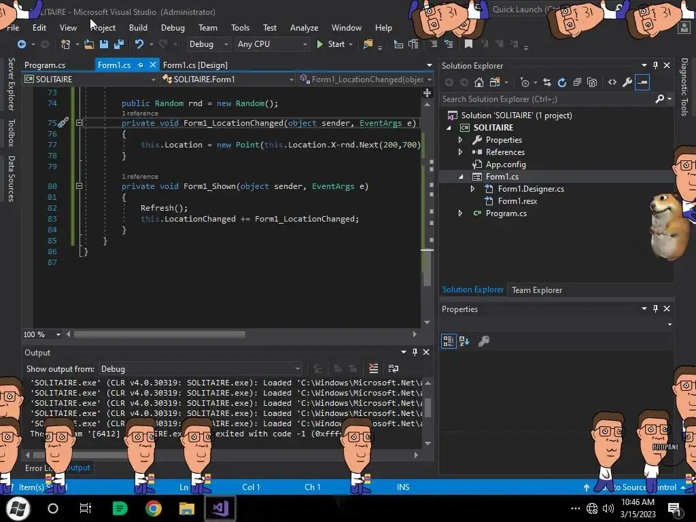696x522 pixels.
Task: Toggle auto-hide pin on Solution Explorer
Action: click(x=656, y=65)
